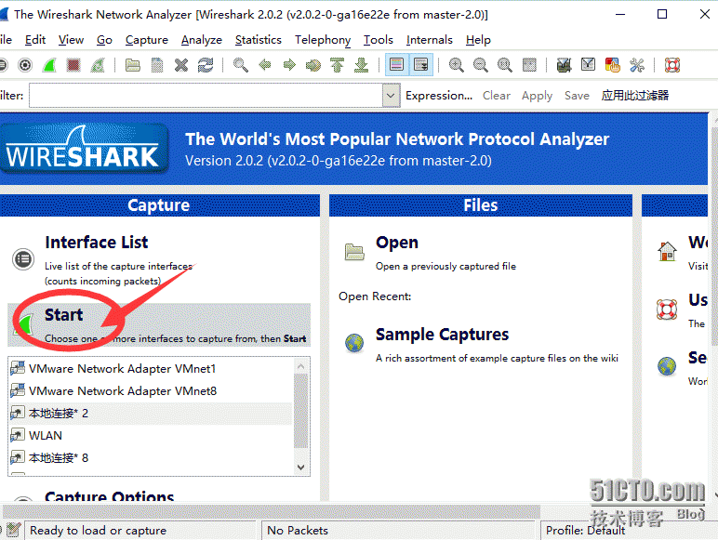Click the interface list scrollbar up arrow
This screenshot has height=540, width=718.
(x=300, y=366)
